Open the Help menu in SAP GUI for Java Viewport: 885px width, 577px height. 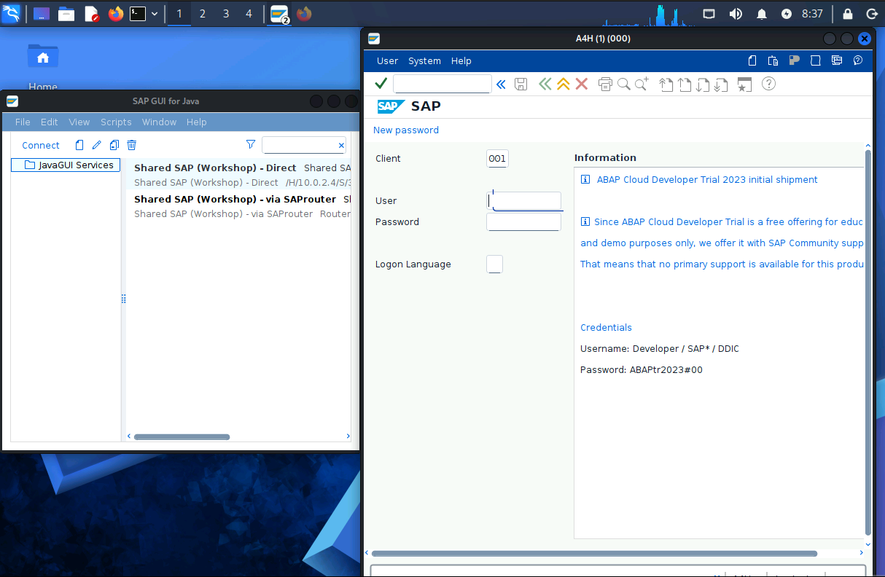pos(196,122)
